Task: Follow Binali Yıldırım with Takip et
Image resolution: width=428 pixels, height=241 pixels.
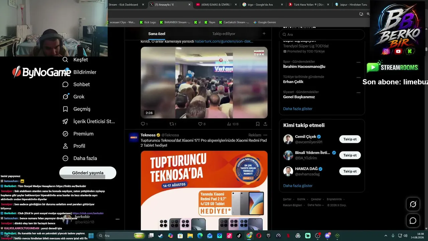Action: point(350,155)
